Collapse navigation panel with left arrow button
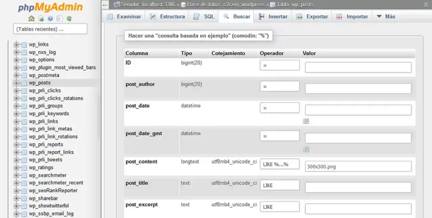Screen dimensions: 432x218 (x=105, y=5)
